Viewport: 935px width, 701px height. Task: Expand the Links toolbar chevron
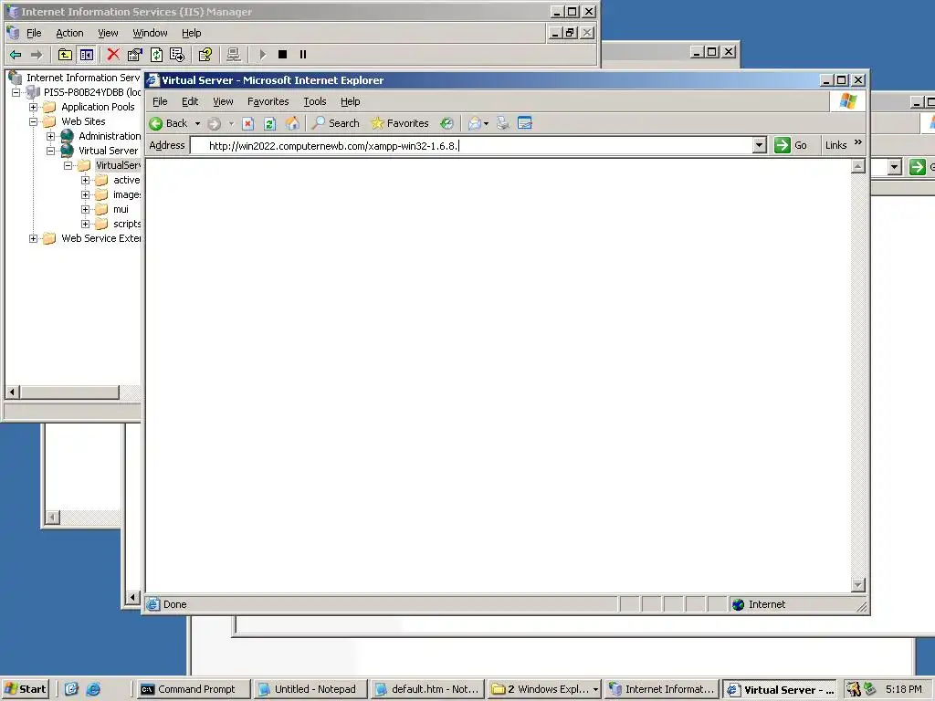pos(858,141)
